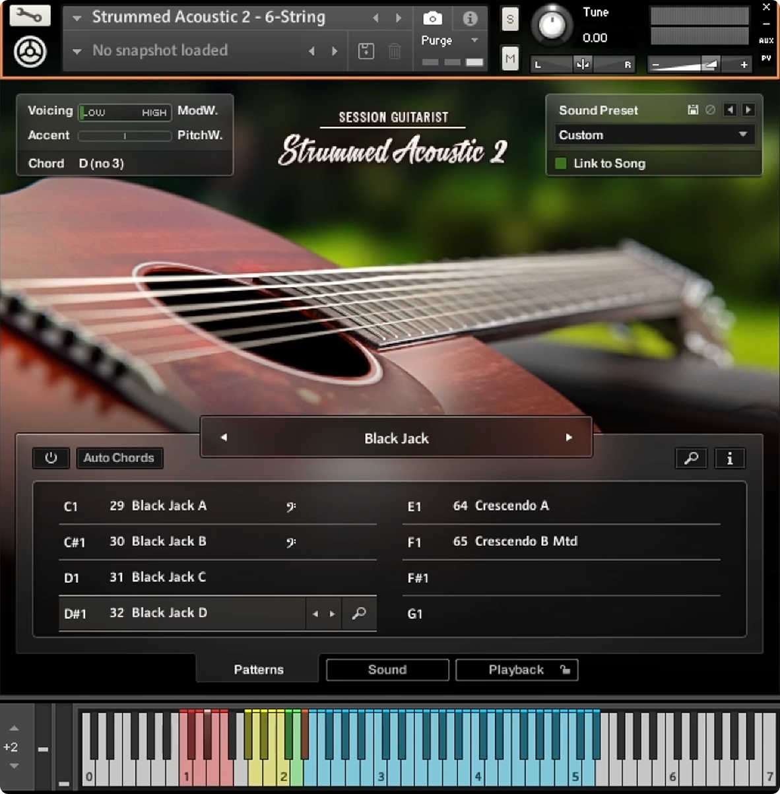Select the D1 Black Jack C pattern
780x794 pixels.
218,578
